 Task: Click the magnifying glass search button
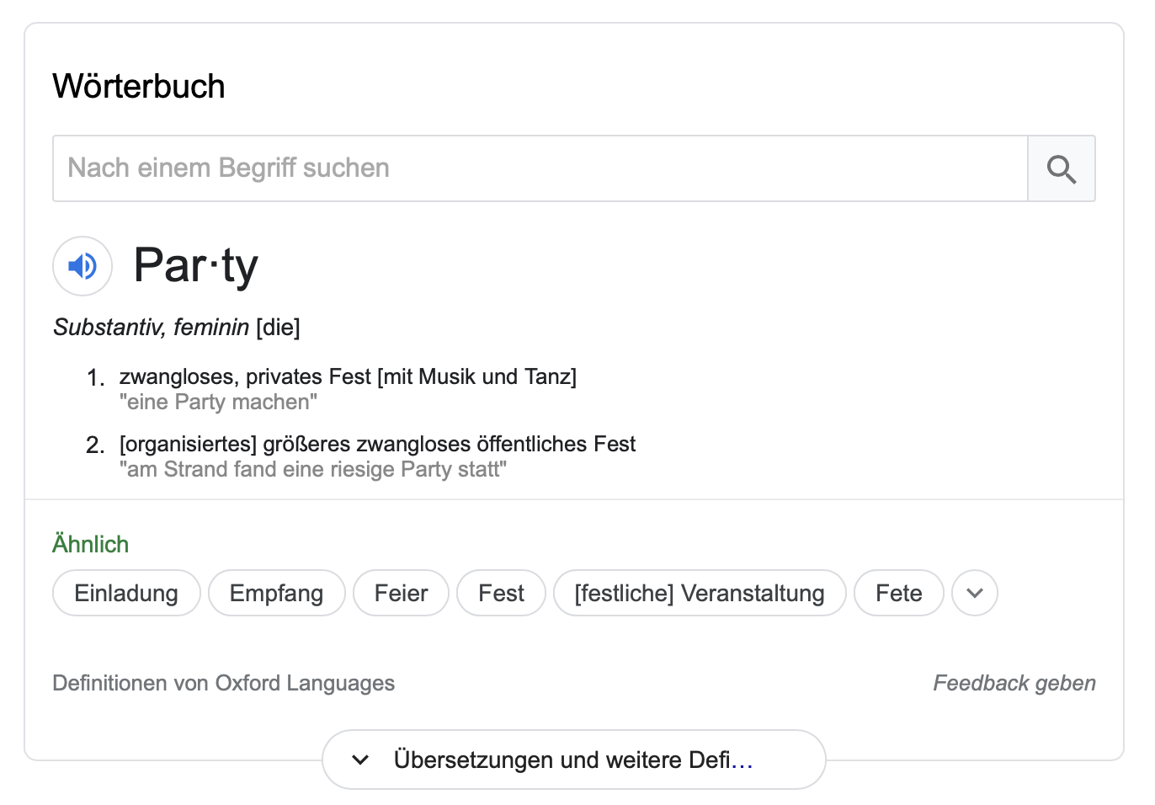click(x=1062, y=168)
